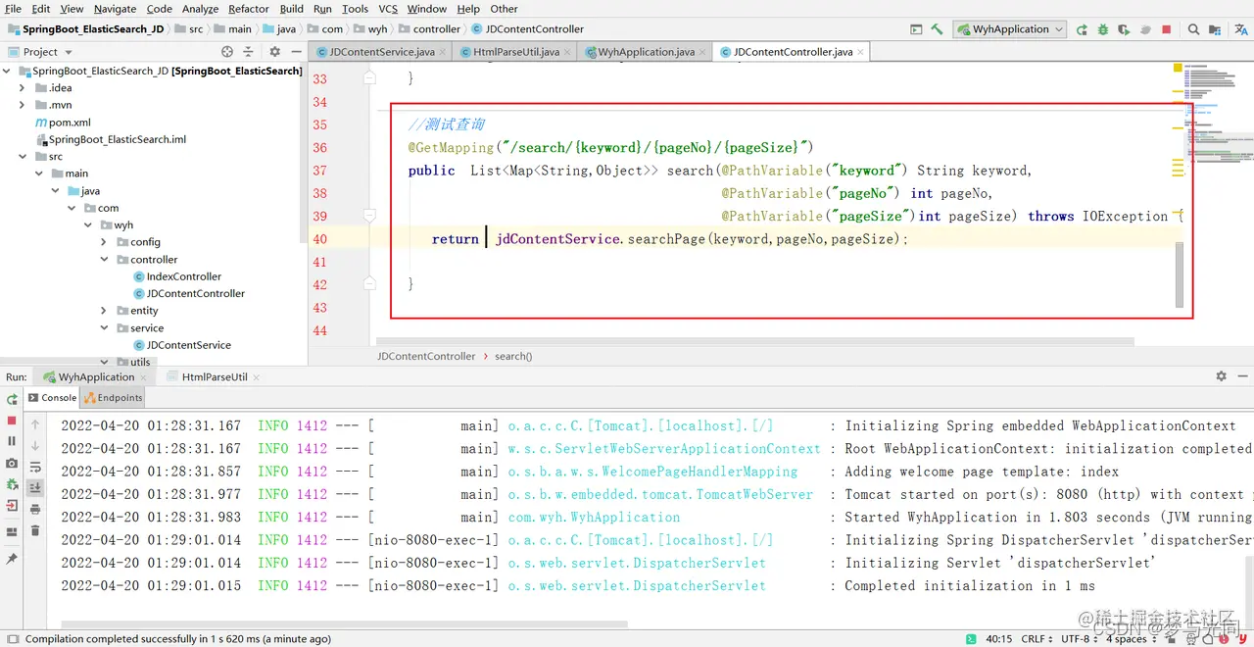Switch to the HtmlParseUtil.java editor tab
Screen dimensions: 1254x647
516,52
